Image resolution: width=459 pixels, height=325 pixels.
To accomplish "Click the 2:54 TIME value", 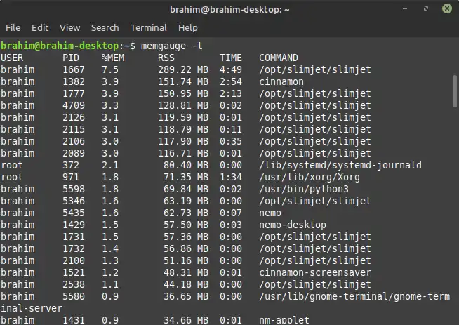I will coord(231,81).
